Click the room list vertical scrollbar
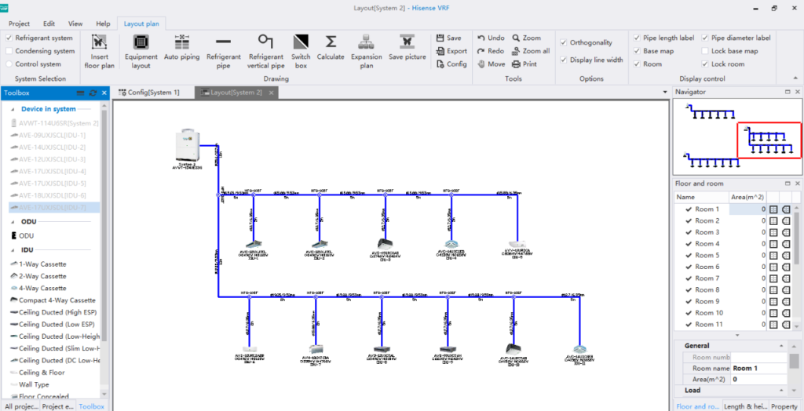 (x=796, y=267)
